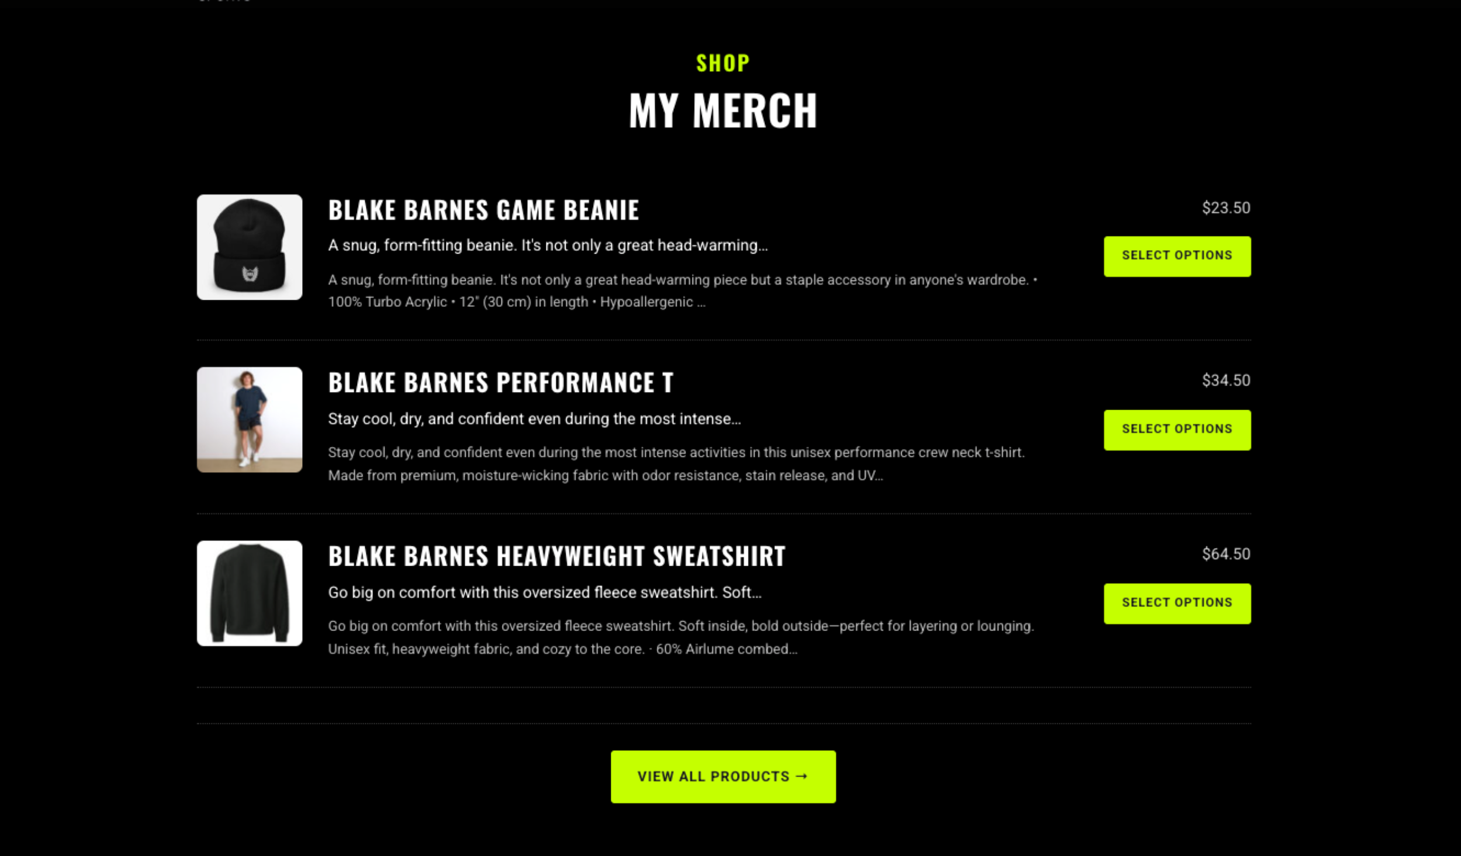Select options for the Heavyweight Sweatshirt
Viewport: 1461px width, 856px height.
point(1177,604)
